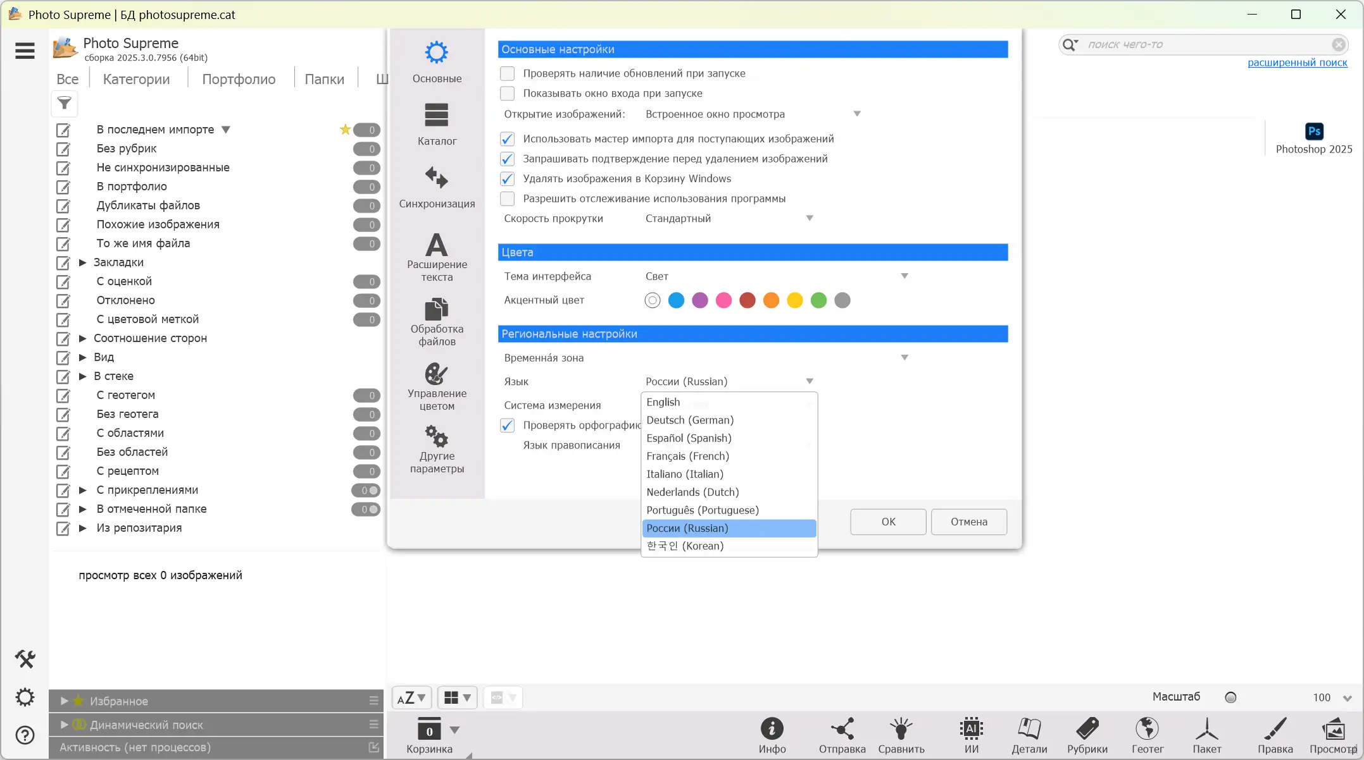Screen dimensions: 1364x760
Task: Uncheck deleting images to Windows Recycle Bin
Action: click(507, 179)
